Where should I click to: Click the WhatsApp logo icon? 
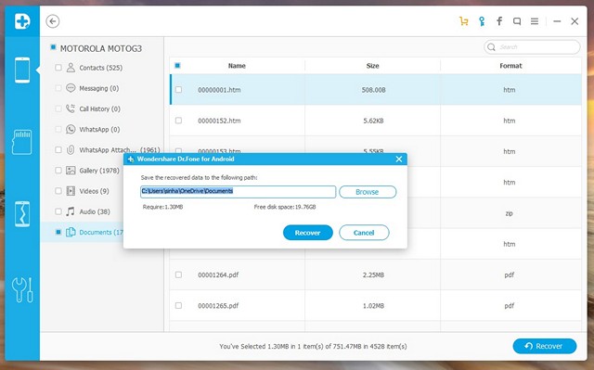(x=71, y=130)
